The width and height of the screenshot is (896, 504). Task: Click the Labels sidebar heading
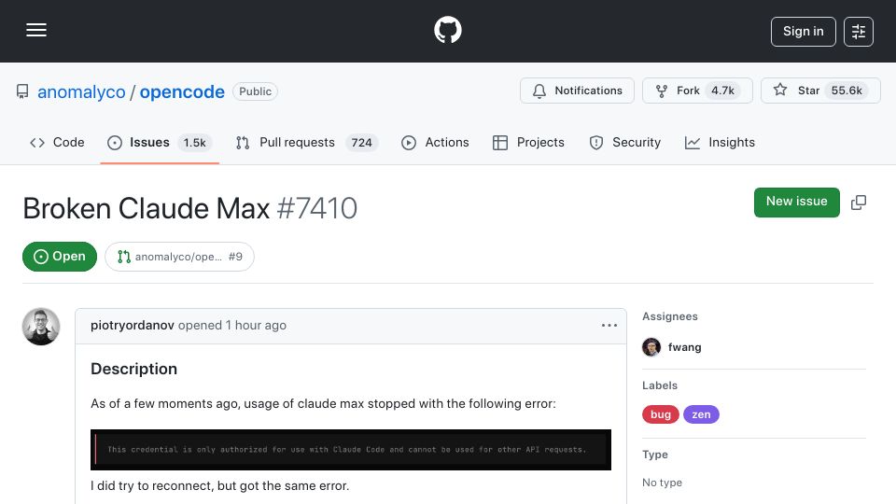[660, 385]
